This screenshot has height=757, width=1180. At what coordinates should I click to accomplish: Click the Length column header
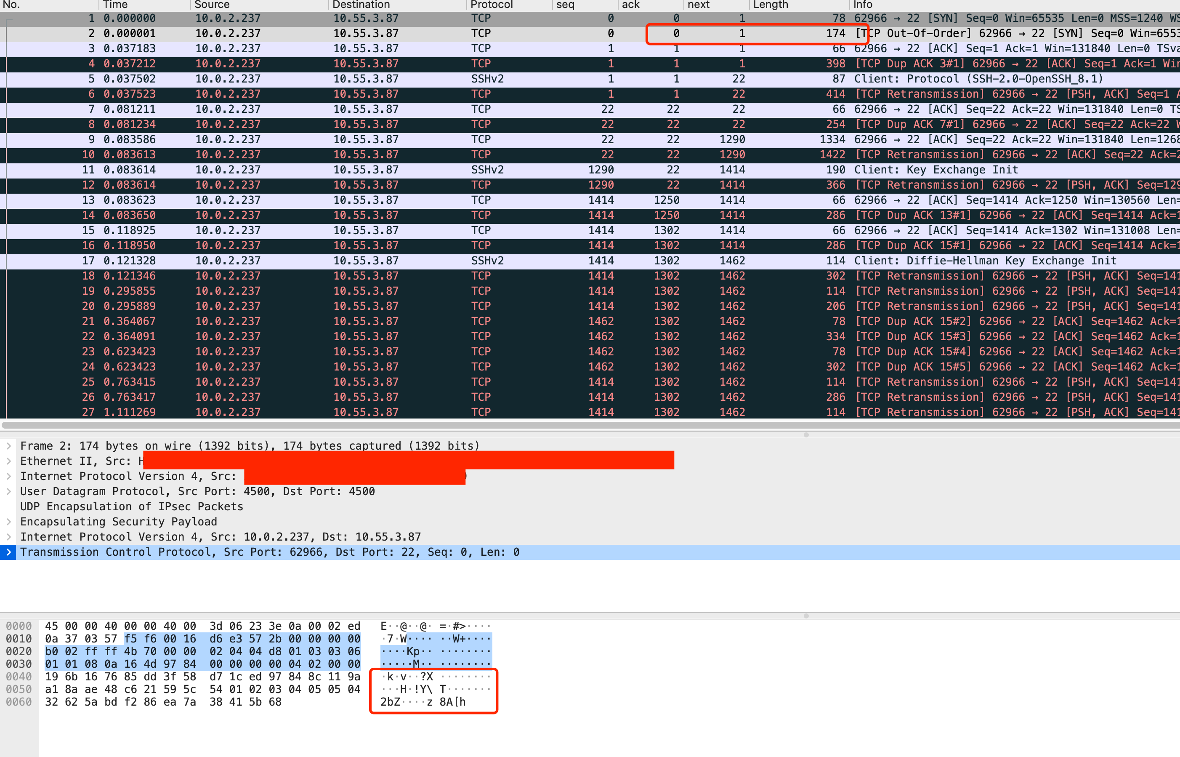tap(770, 5)
